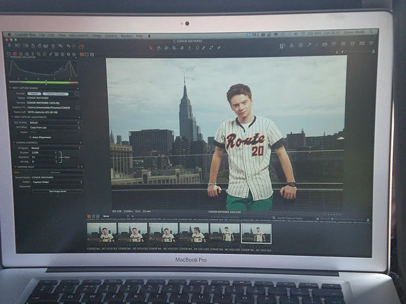Open the Adjustments menu
This screenshot has height=304, width=406.
click(79, 35)
